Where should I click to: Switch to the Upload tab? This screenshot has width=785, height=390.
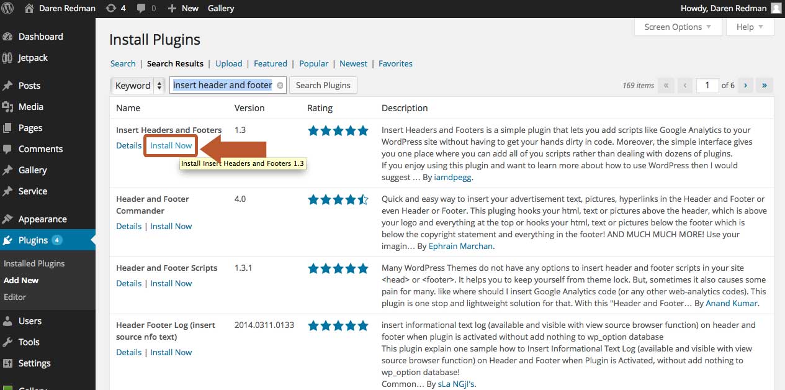pos(229,63)
